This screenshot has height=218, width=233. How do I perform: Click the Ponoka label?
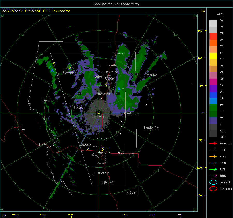(x=118, y=53)
